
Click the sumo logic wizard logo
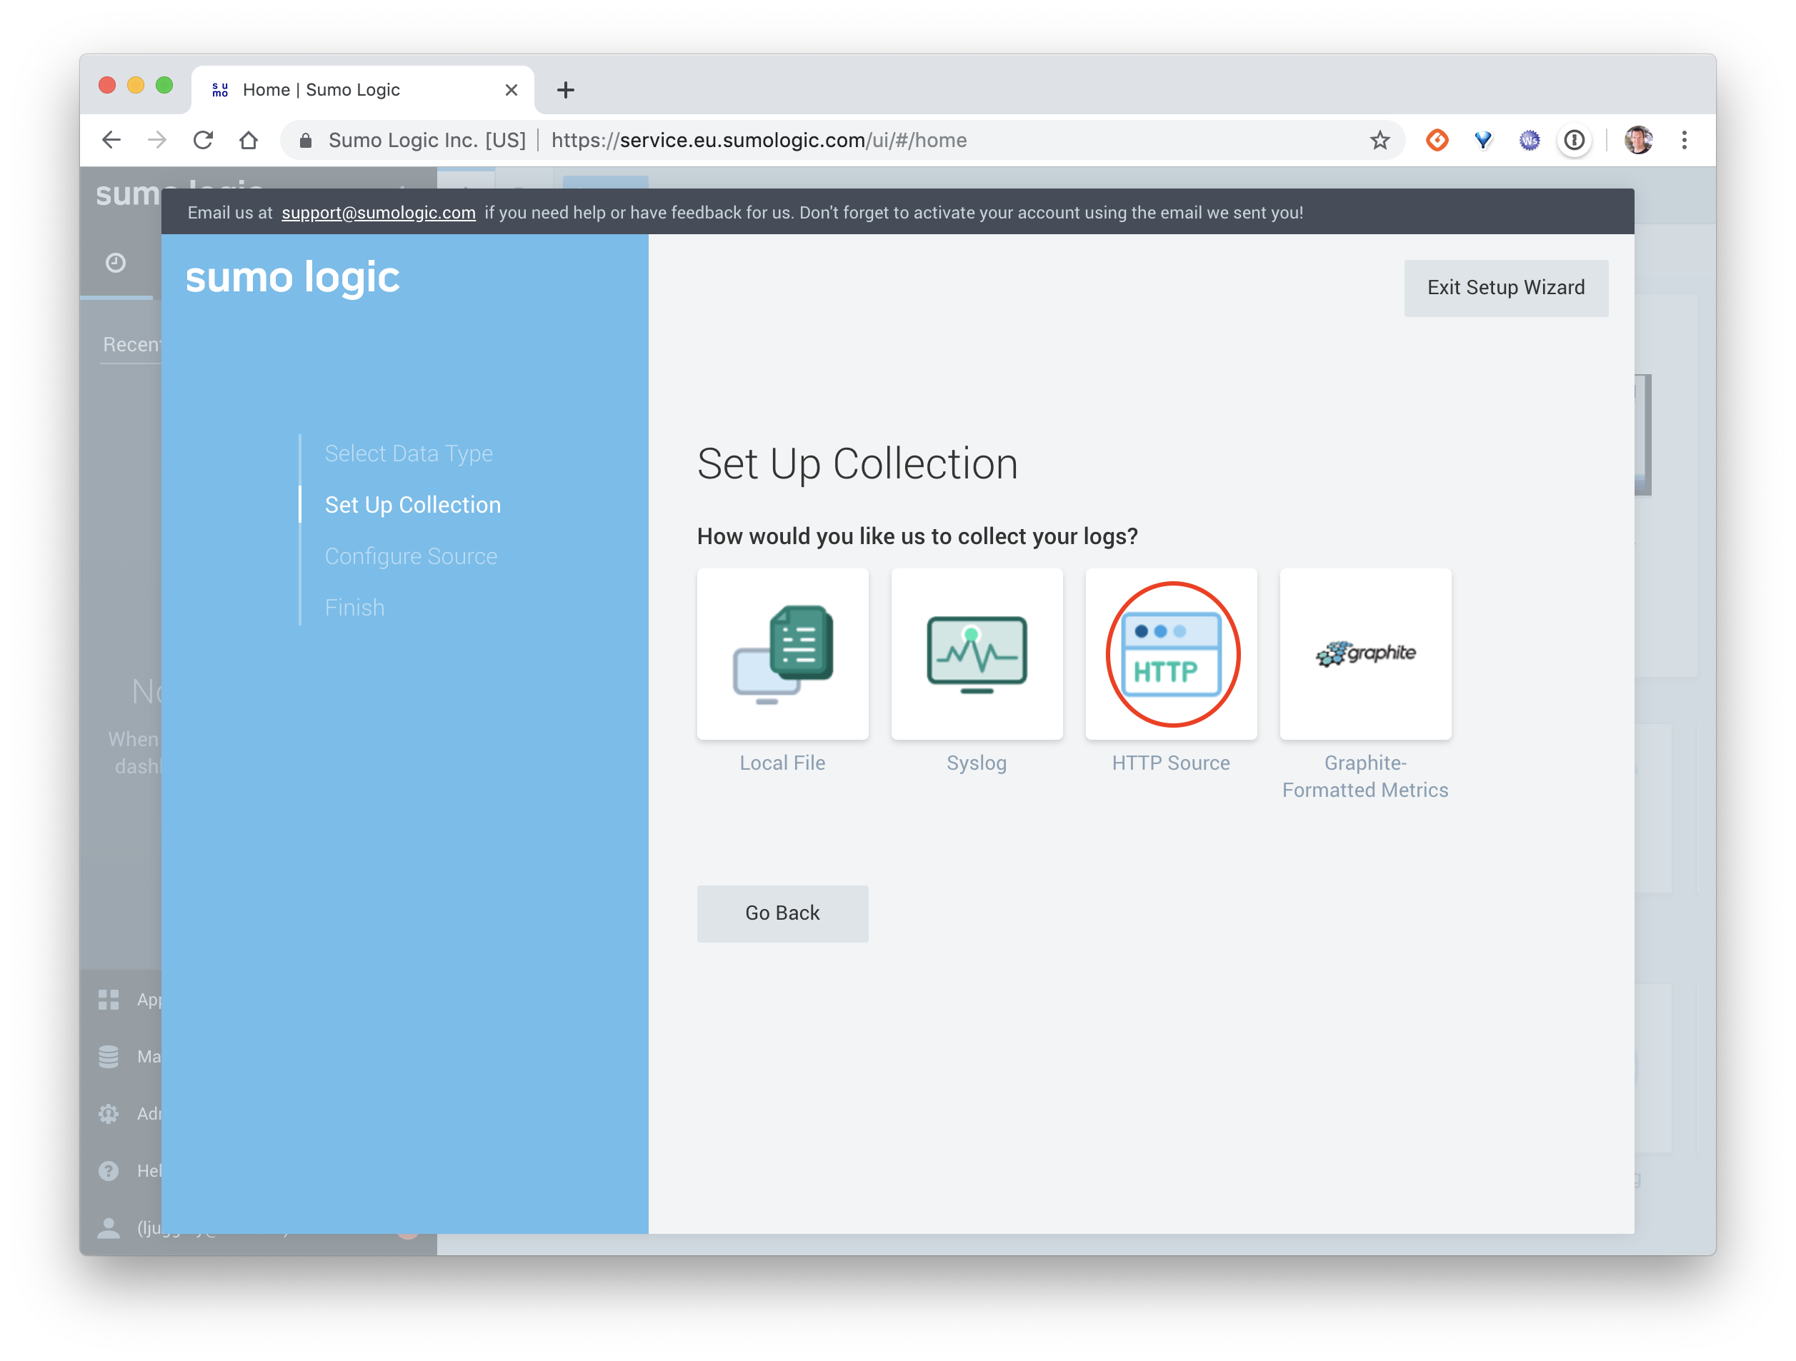pyautogui.click(x=292, y=278)
